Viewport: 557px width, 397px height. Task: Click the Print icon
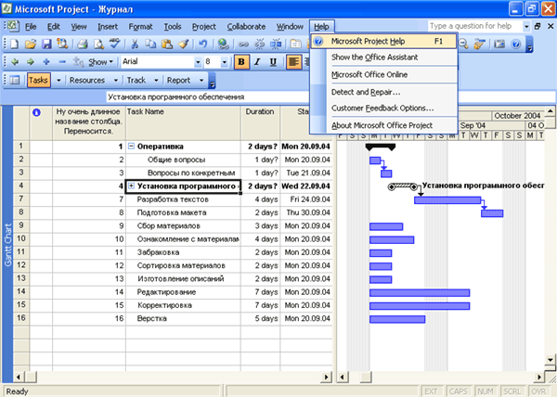[x=83, y=44]
